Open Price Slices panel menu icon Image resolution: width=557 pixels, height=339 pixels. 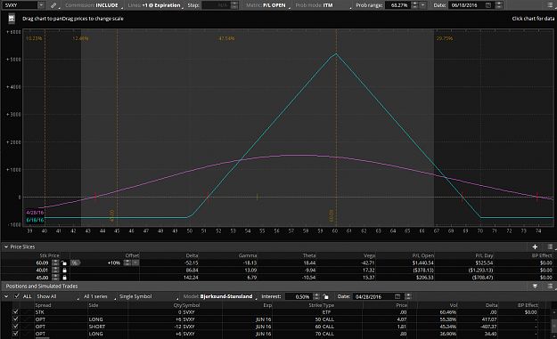coord(550,246)
